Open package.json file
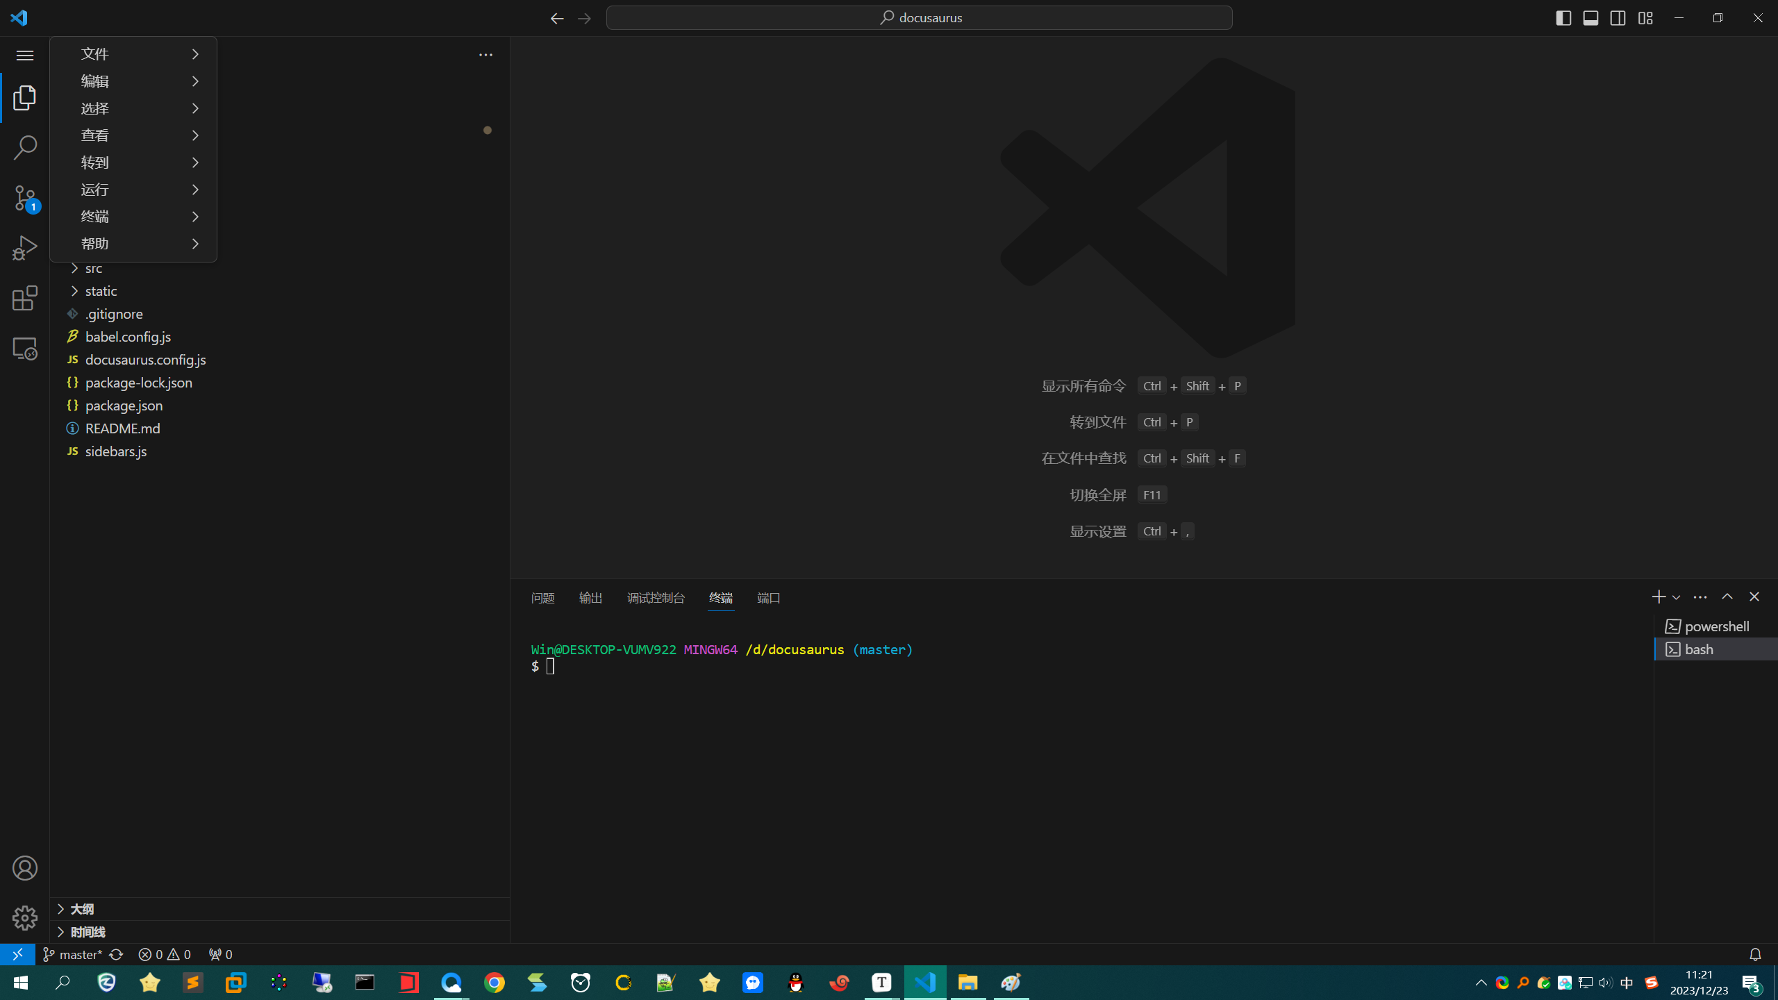 click(280, 406)
